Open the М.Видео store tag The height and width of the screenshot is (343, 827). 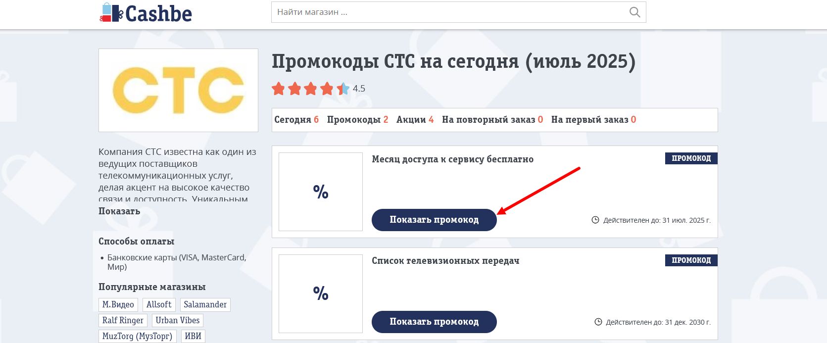pyautogui.click(x=118, y=305)
